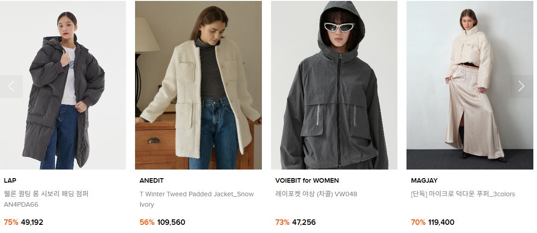Open the VOIEBIT hooded jacket image
This screenshot has height=233, width=537.
334,85
